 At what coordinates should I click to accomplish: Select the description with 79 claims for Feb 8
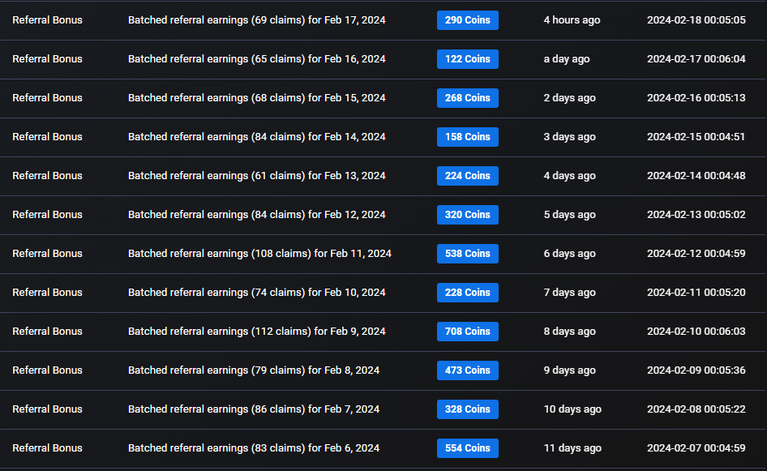[254, 370]
